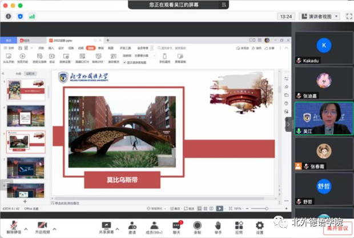Image resolution: width=354 pixels, height=238 pixels.
Task: Open the Share Screen (共享屏幕) tool
Action: point(106,226)
